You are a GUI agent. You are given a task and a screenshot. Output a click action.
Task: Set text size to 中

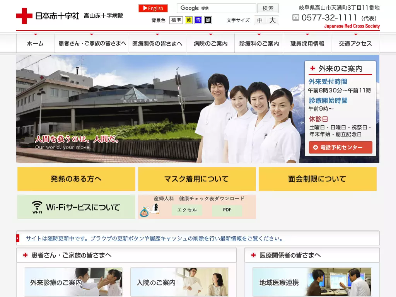click(260, 20)
